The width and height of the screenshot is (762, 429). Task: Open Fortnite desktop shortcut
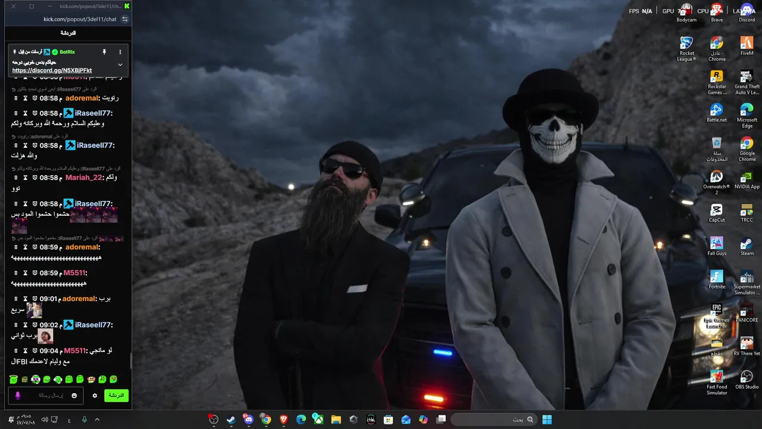pos(717,279)
